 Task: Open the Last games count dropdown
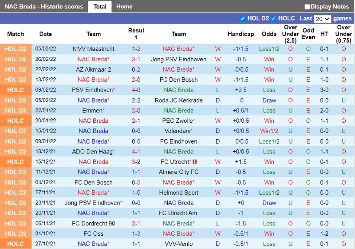(322, 19)
